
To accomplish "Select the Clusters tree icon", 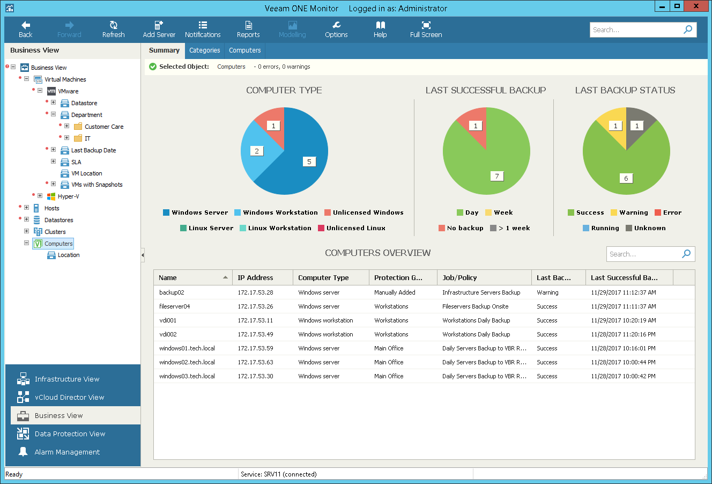I will pyautogui.click(x=38, y=232).
